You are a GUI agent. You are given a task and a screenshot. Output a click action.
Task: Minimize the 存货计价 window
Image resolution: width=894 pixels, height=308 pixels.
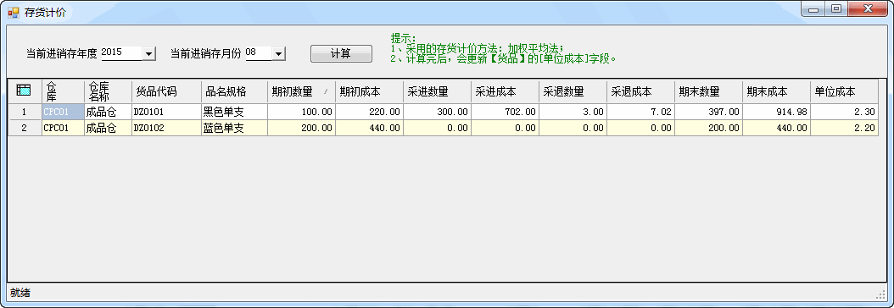(813, 8)
